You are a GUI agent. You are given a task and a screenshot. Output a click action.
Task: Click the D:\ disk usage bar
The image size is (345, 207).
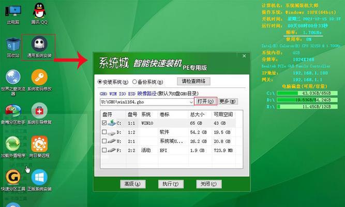coord(307,100)
